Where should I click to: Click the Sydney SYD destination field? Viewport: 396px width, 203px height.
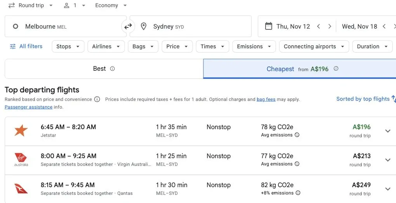coord(190,26)
